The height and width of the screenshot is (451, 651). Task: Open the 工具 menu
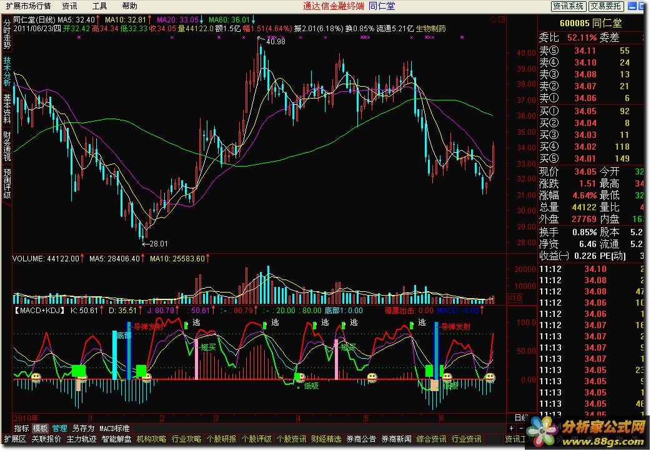(x=99, y=6)
